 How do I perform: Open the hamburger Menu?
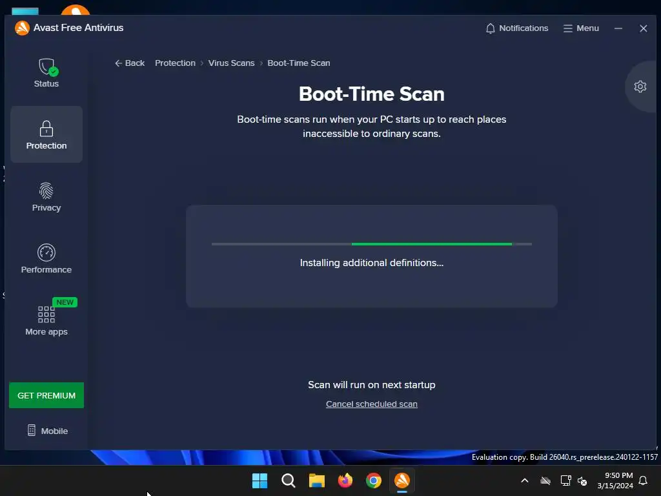pyautogui.click(x=581, y=28)
